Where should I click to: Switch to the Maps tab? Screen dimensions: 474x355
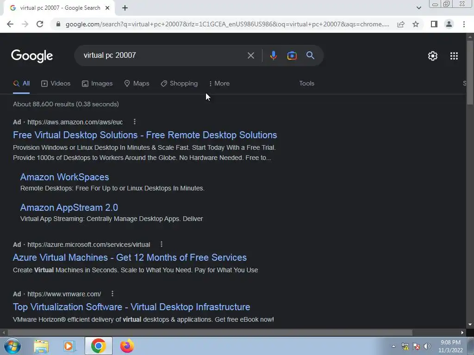point(137,83)
